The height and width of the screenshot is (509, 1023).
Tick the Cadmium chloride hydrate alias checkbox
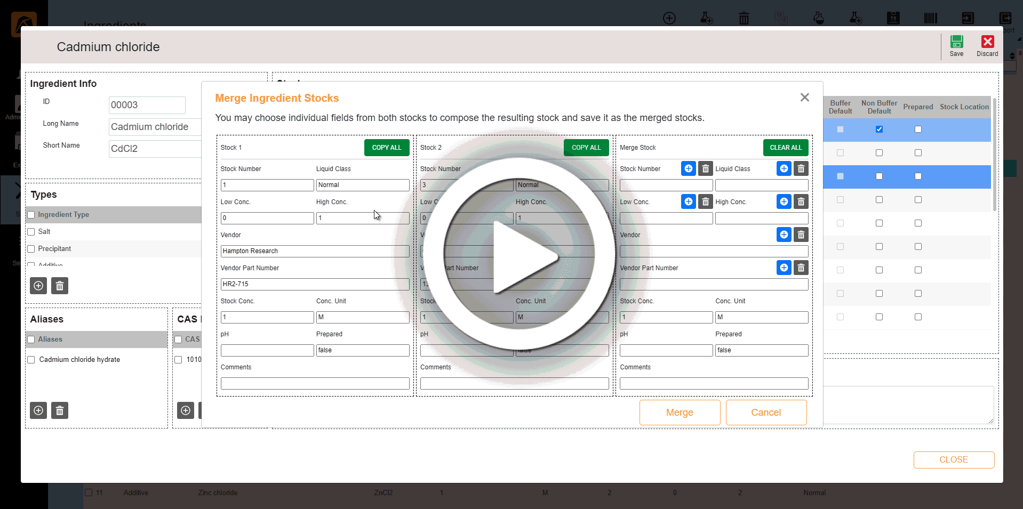coord(31,360)
